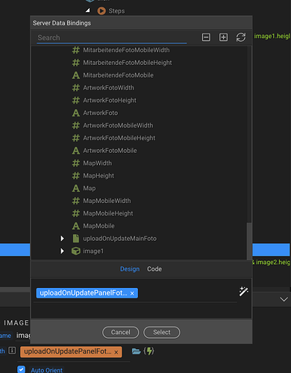Click the number icon beside MapMobileWidth
Image resolution: width=291 pixels, height=373 pixels.
click(x=76, y=201)
